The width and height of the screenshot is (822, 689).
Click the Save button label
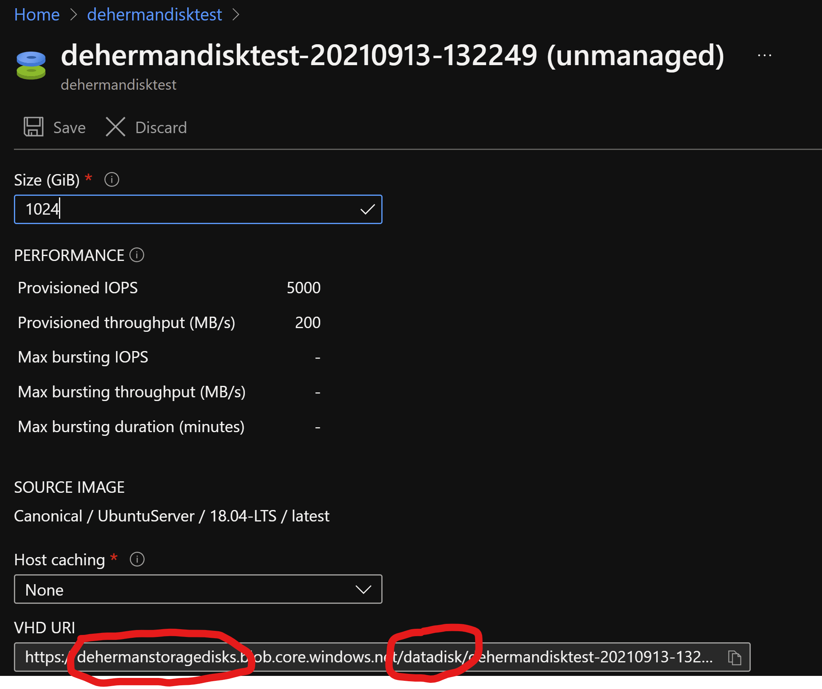(69, 128)
